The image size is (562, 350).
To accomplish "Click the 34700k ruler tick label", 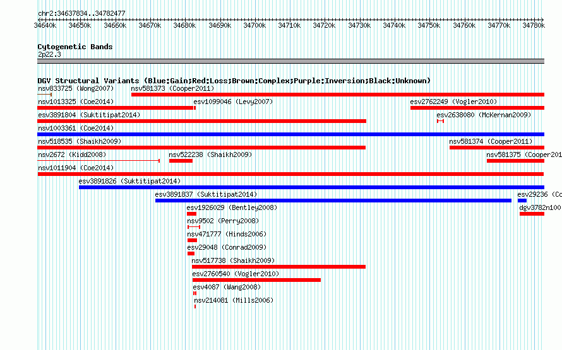I will (254, 25).
